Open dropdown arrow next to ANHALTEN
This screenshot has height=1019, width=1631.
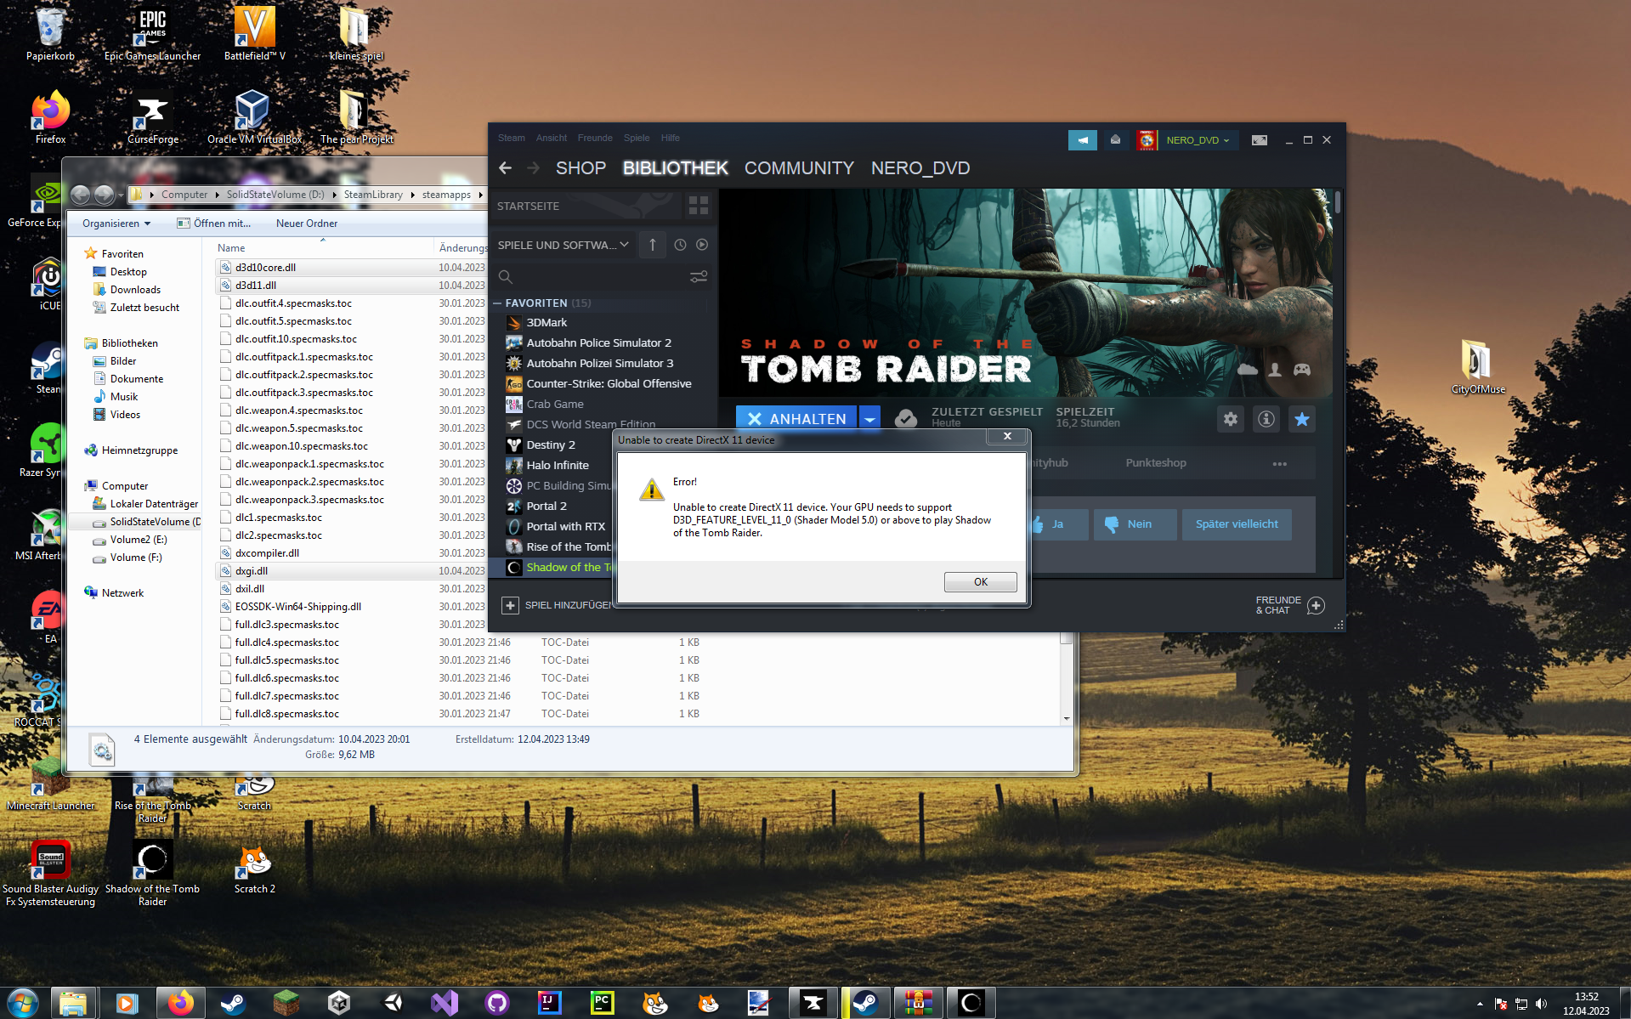pos(869,419)
